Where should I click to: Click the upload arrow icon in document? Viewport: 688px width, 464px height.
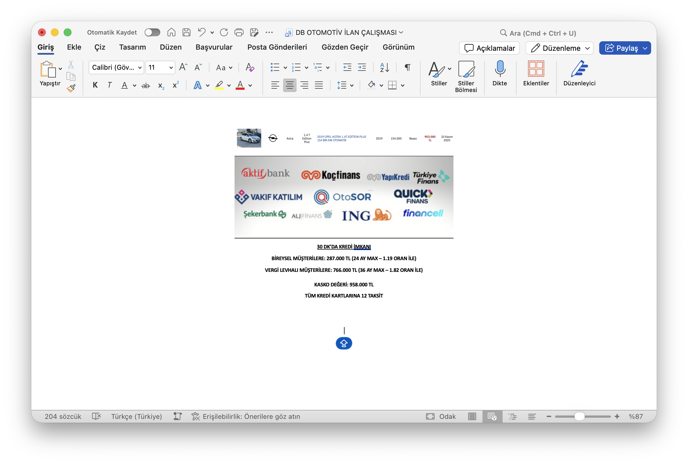344,343
